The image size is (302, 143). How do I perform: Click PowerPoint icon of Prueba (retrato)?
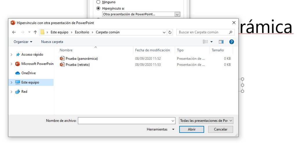click(62, 65)
